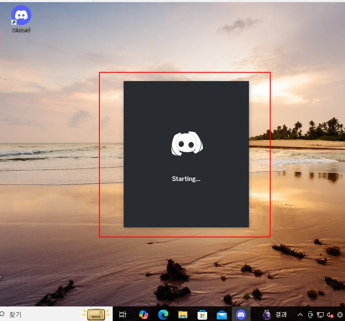Open the 결과 news widget in the taskbar

(x=275, y=314)
